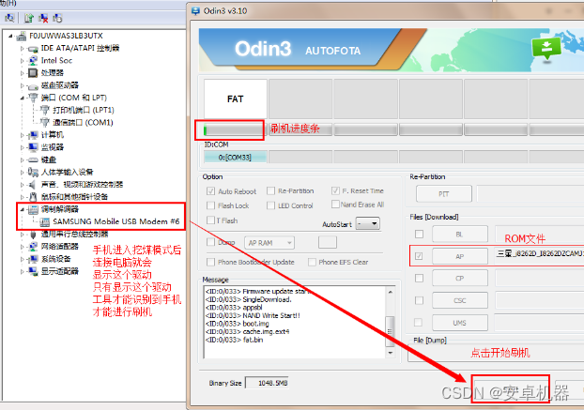Click the display adapters (显示适配器) icon

(33, 271)
